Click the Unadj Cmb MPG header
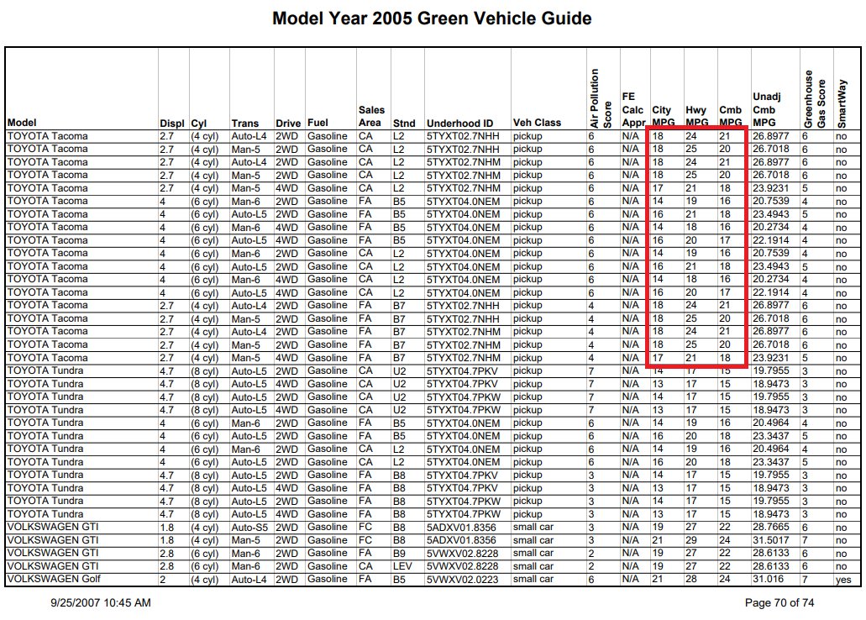The width and height of the screenshot is (866, 620). coord(767,109)
